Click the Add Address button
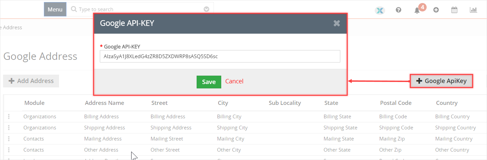The width and height of the screenshot is (487, 160). pos(31,81)
